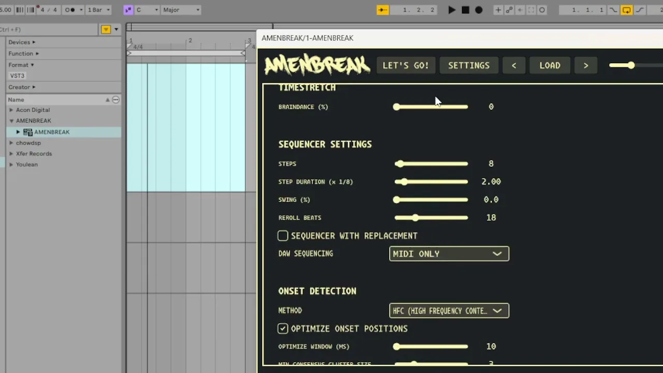
Task: Select the VST3 format tag
Action: [17, 76]
